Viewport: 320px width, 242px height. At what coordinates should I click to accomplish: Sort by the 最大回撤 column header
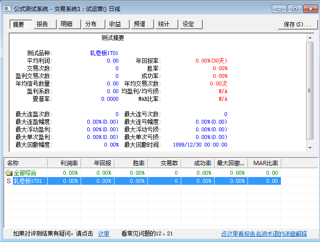(x=231, y=163)
